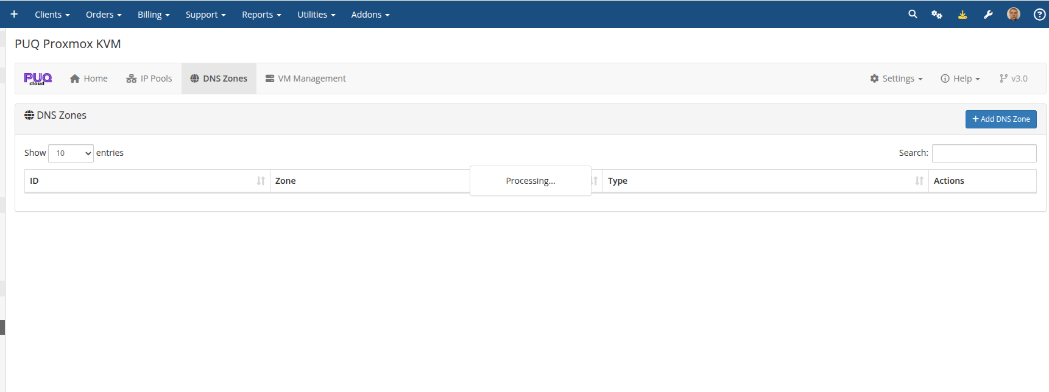The image size is (1049, 392).
Task: Open the Clients menu
Action: [x=52, y=15]
